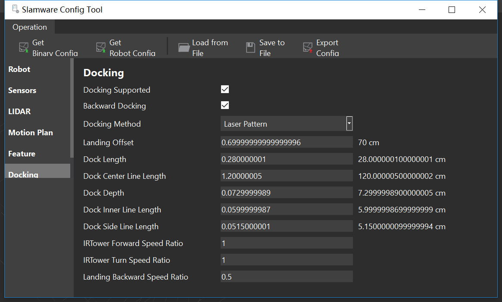Click the Docking page heading
This screenshot has height=302, width=502.
[x=103, y=73]
